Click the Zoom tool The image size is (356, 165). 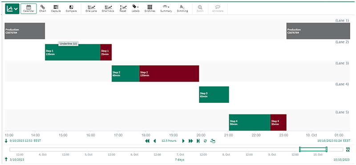(x=200, y=8)
